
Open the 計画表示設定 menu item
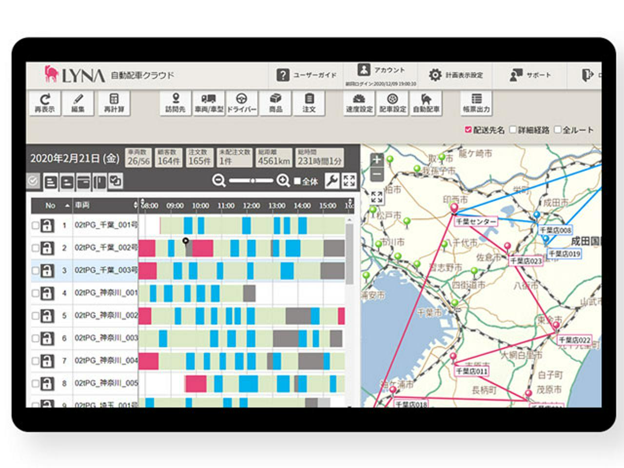[x=456, y=75]
